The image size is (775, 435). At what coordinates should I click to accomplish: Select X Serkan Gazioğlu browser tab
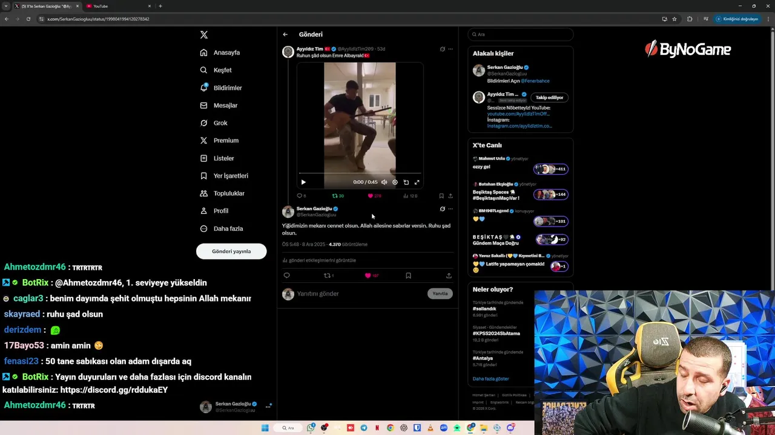[x=47, y=6]
